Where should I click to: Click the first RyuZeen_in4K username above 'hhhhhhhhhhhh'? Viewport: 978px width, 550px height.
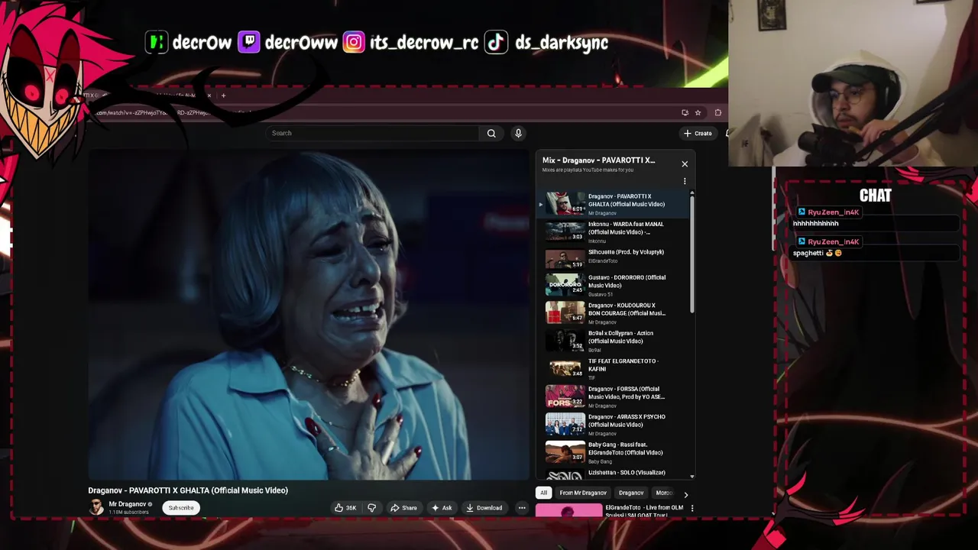pos(833,212)
